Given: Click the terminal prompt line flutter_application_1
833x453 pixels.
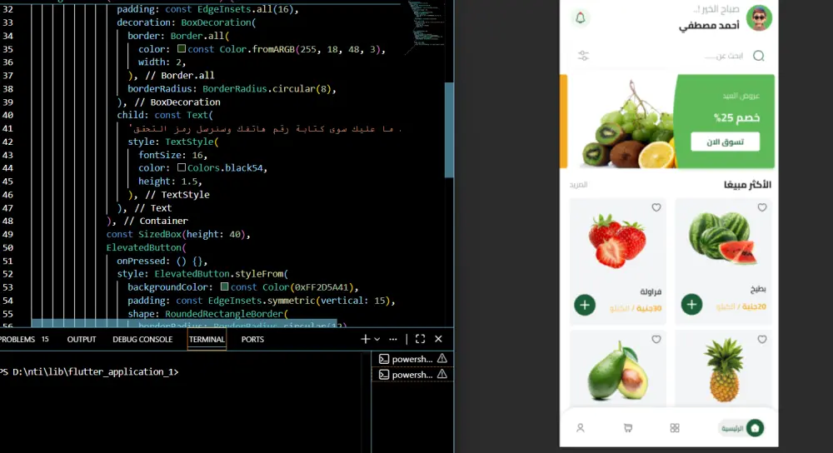Looking at the screenshot, I should tap(89, 371).
